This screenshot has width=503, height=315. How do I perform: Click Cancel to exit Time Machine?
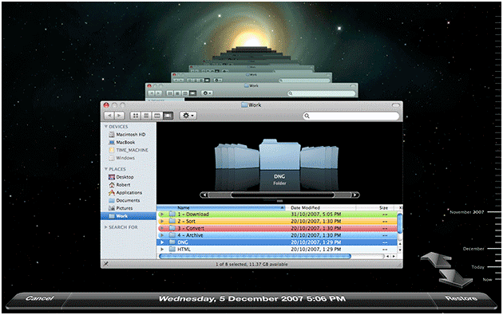(x=40, y=298)
